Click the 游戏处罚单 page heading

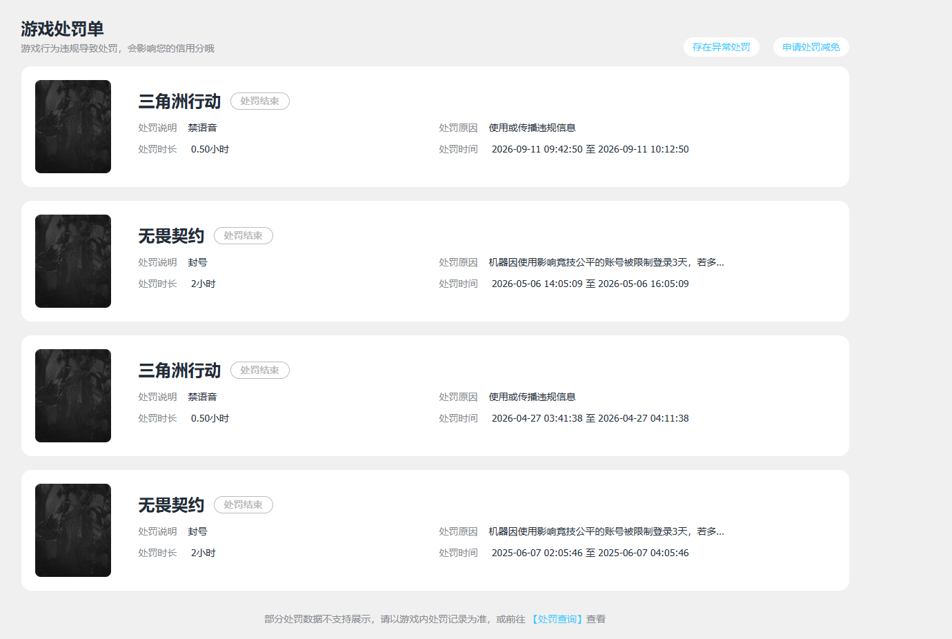point(62,29)
